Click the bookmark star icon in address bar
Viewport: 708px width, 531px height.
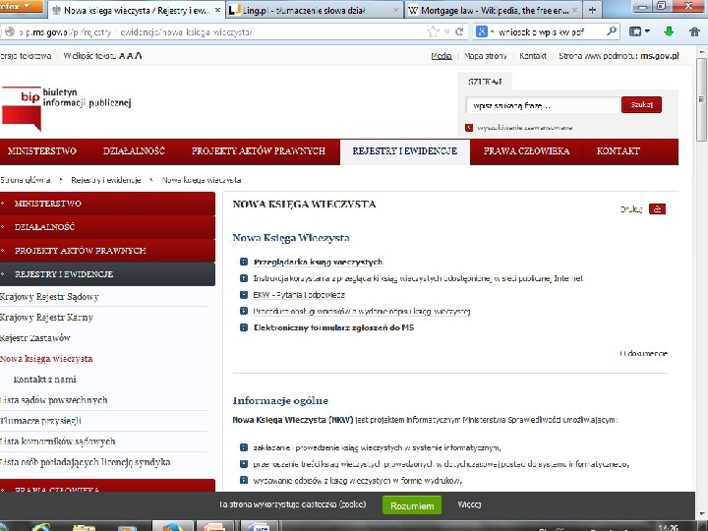(x=433, y=31)
